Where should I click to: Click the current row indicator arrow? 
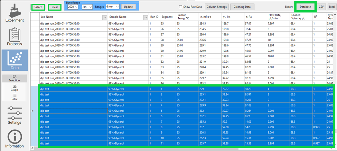click(32, 111)
